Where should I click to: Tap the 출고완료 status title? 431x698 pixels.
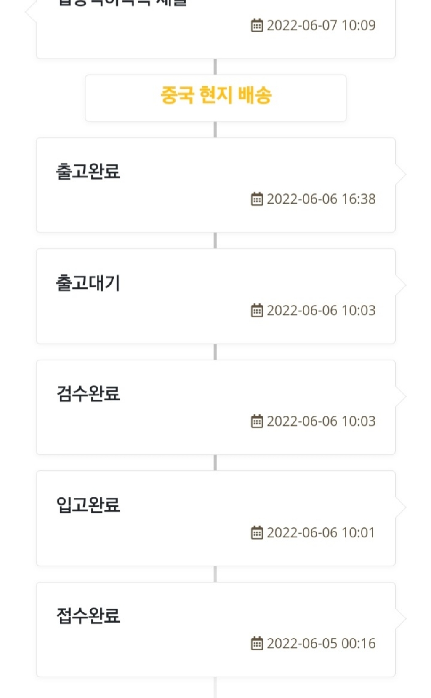(88, 172)
